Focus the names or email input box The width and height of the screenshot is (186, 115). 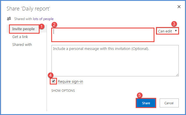(x=103, y=35)
